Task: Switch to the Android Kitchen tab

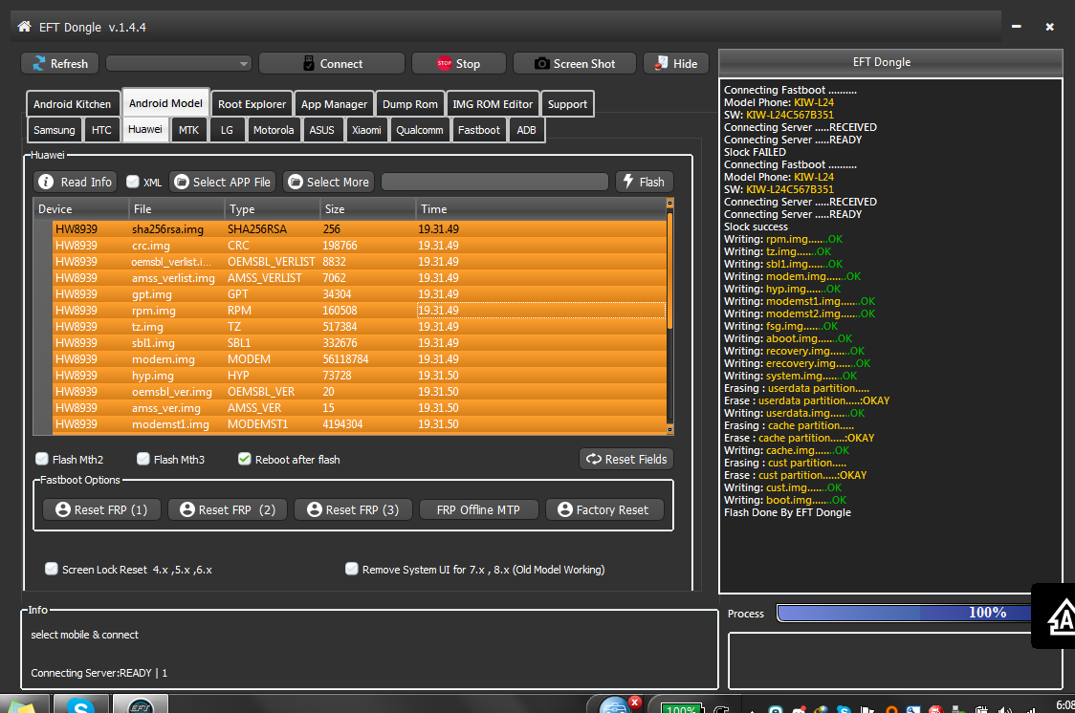Action: pos(72,104)
